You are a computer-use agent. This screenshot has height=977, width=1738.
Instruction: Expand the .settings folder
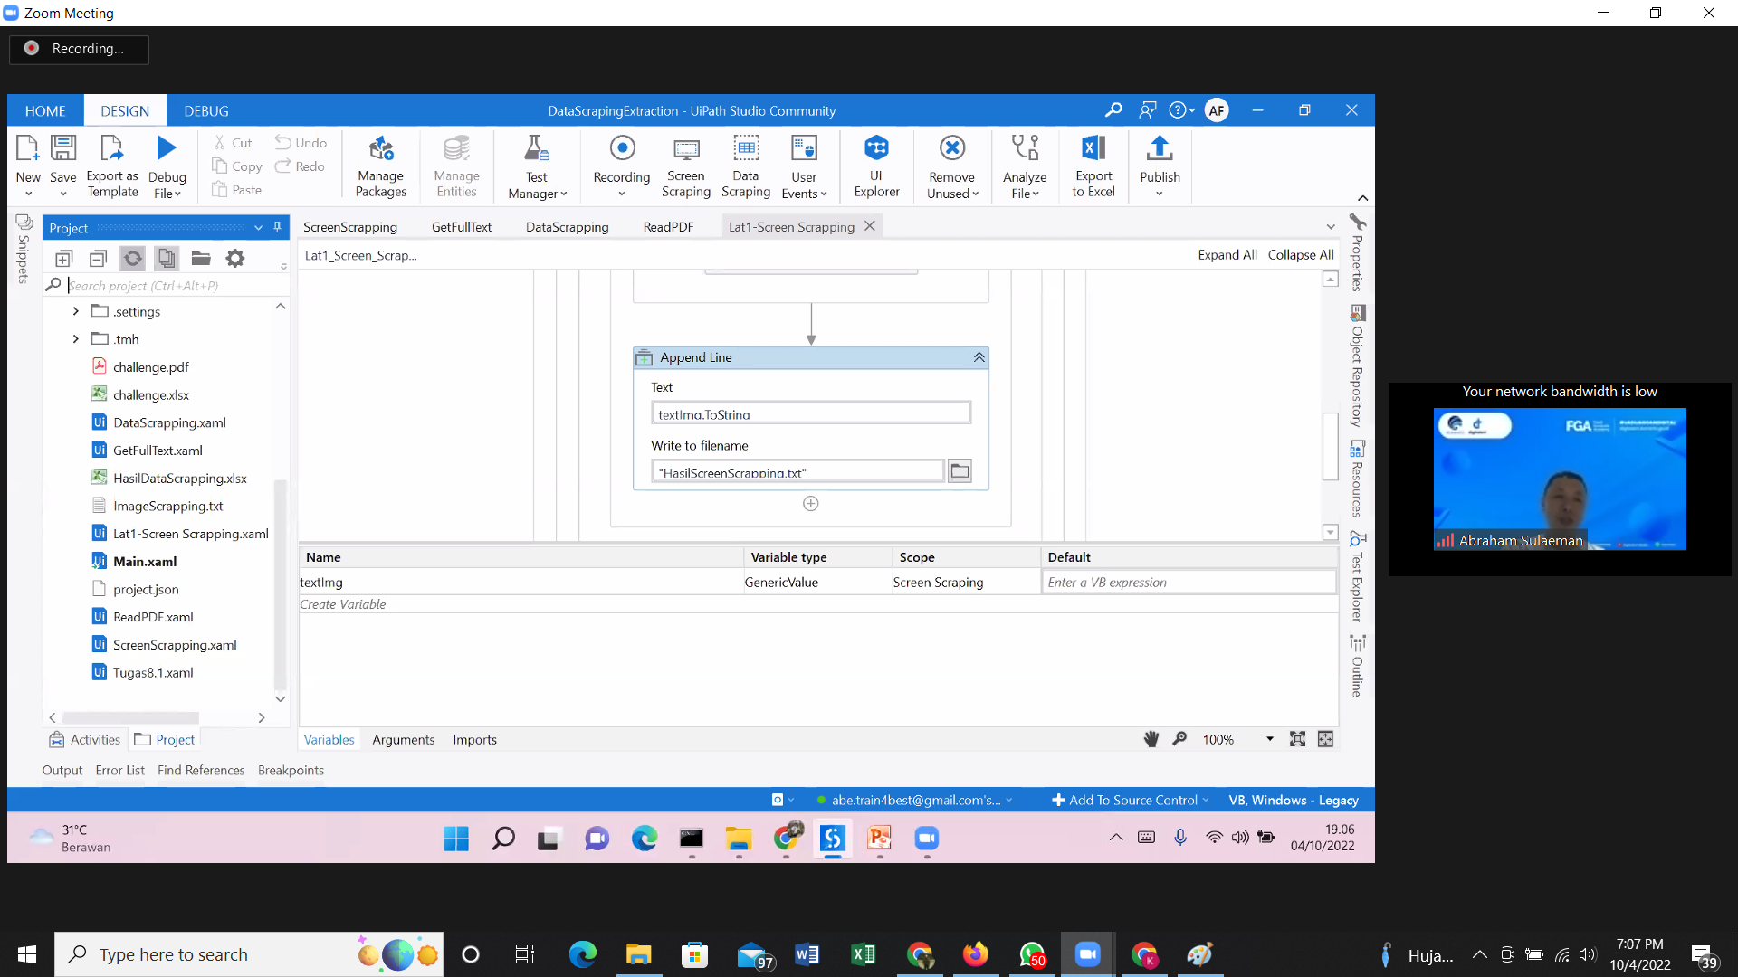tap(75, 311)
